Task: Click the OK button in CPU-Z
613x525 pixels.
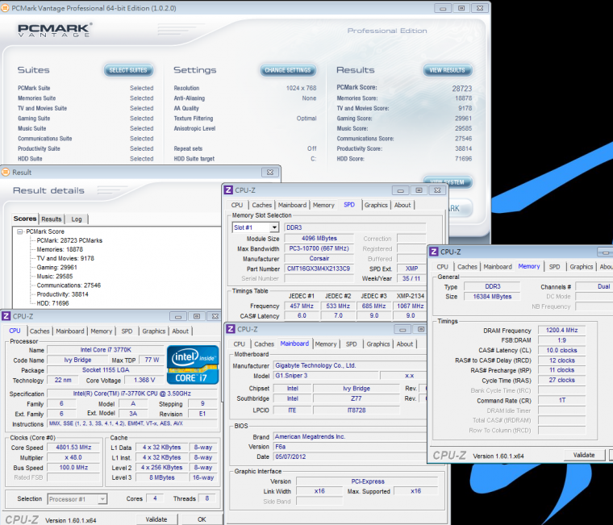Action: coord(202,519)
